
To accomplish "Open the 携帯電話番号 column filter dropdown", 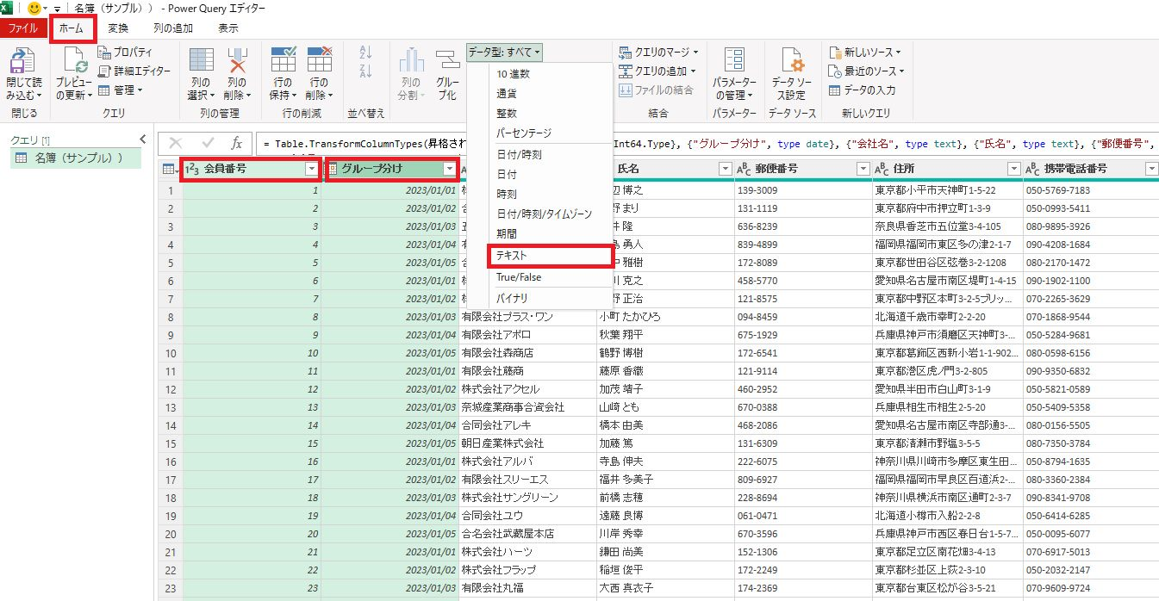I will point(1152,170).
